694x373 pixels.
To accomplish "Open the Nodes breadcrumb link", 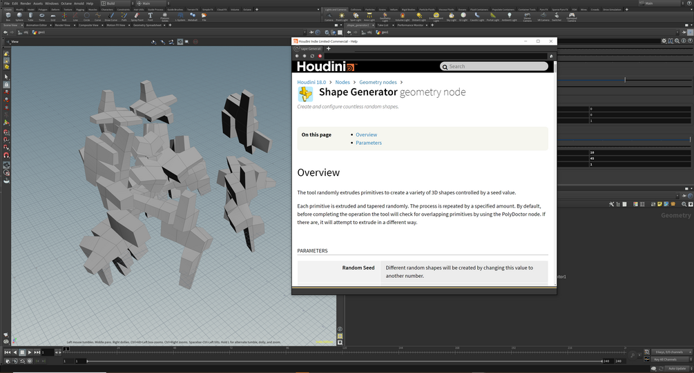I will click(x=342, y=82).
